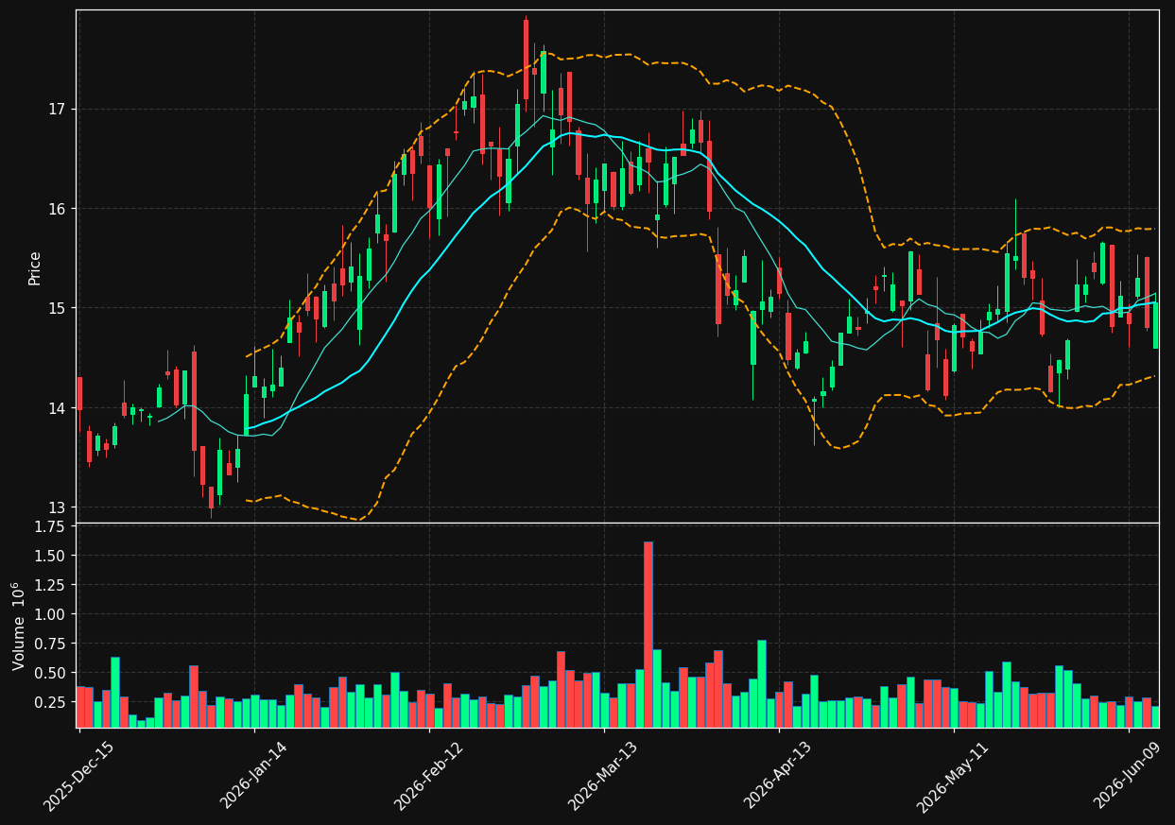Image resolution: width=1175 pixels, height=825 pixels.
Task: Click the 2026-Feb-12 date label
Action: pyautogui.click(x=429, y=775)
